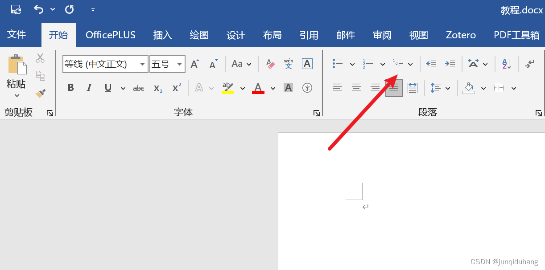Apply bold formatting with the B icon
This screenshot has height=270, width=545.
coord(70,87)
